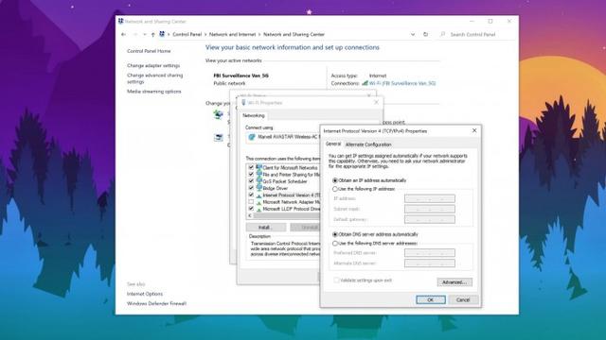Click the Bridge Driver icon
The height and width of the screenshot is (340, 606).
tap(258, 188)
